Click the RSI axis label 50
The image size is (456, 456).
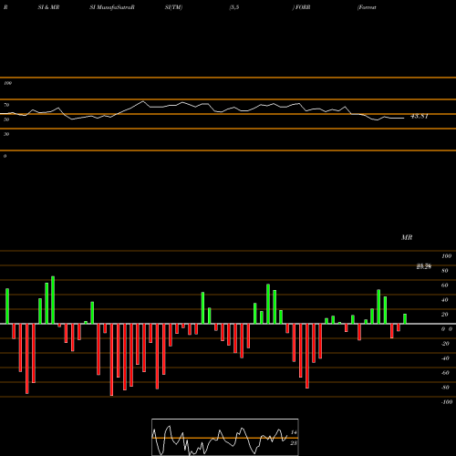[x=6, y=119]
